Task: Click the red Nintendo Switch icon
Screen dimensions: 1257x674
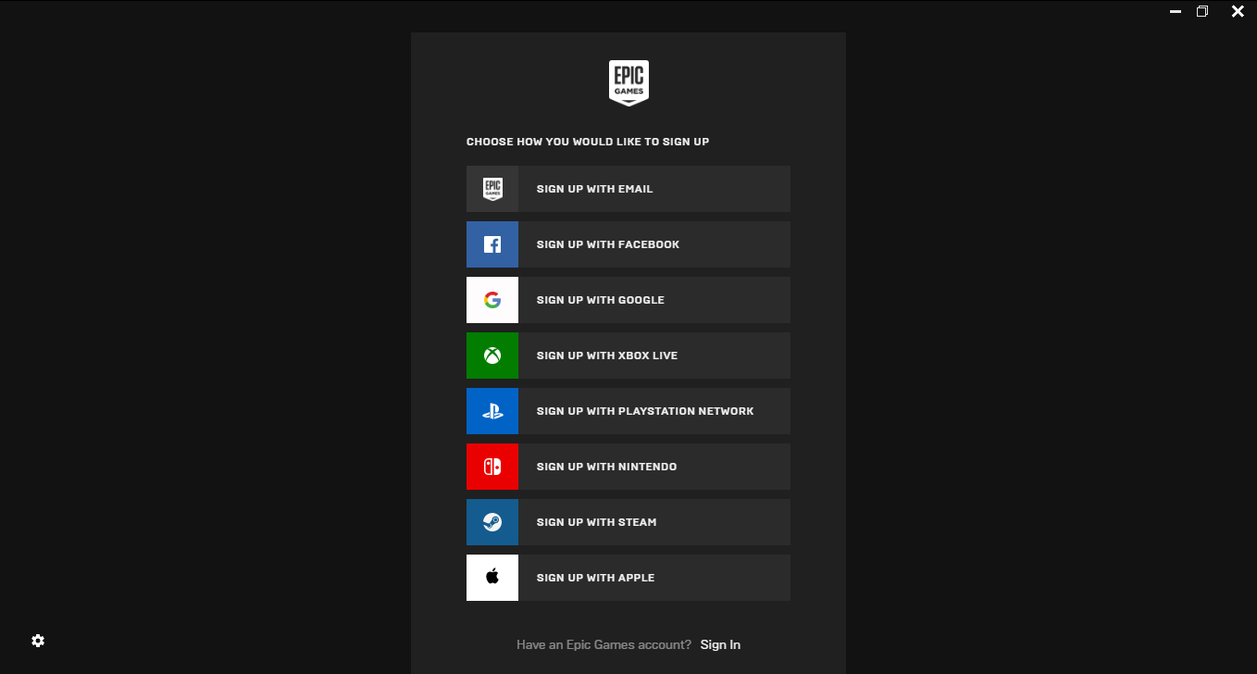Action: coord(492,467)
